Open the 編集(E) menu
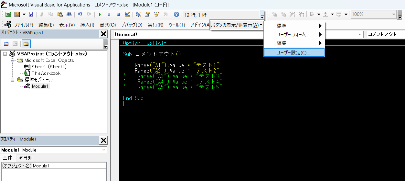 tap(46, 25)
